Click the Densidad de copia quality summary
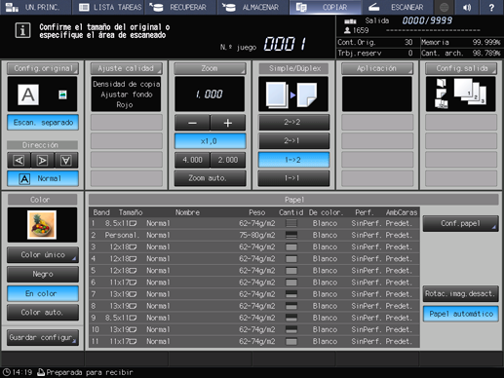504x378 pixels. tap(126, 94)
